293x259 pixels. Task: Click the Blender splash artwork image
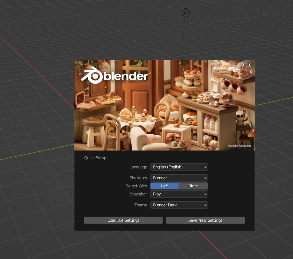pyautogui.click(x=164, y=105)
